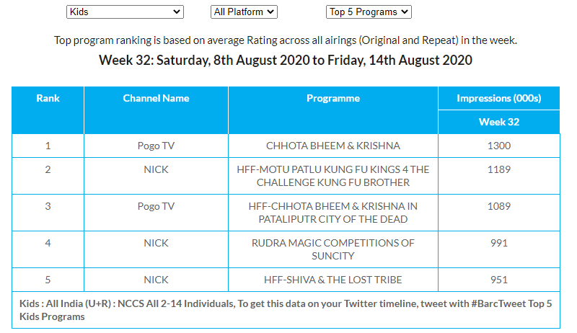Expand the All Platform dropdown
The width and height of the screenshot is (577, 333).
pos(244,12)
